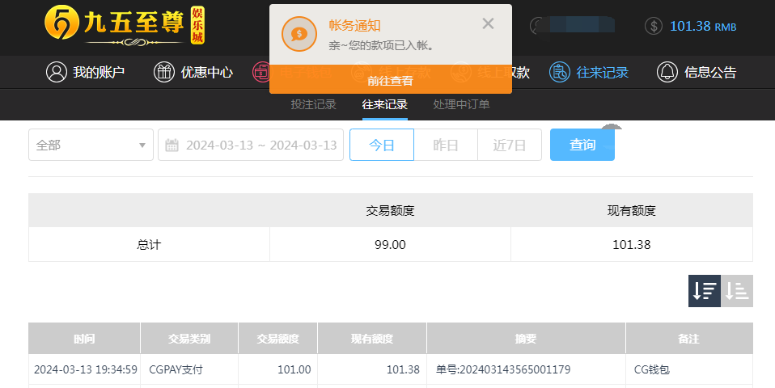
Task: Click the 往来记录 clipboard icon
Action: [560, 72]
